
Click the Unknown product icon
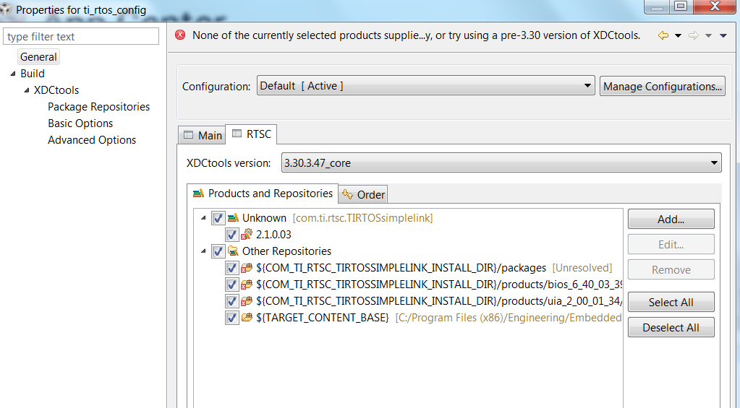point(233,218)
